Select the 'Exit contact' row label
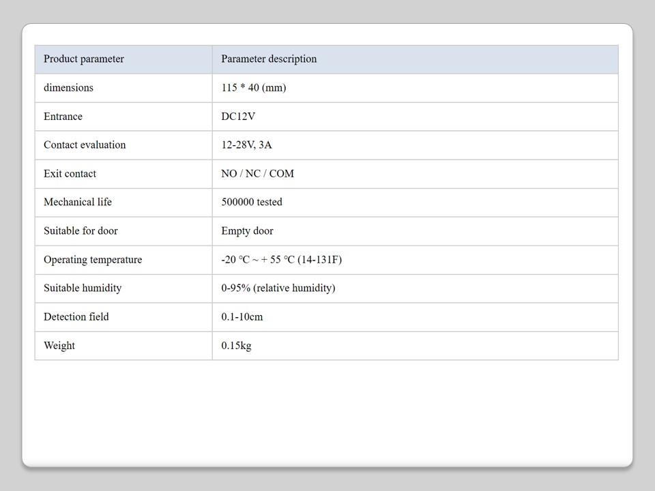This screenshot has height=491, width=655. pos(70,174)
